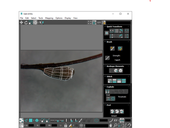Click the Zoom Region tool
Image resolution: width=170 pixels, height=128 pixels.
[120, 125]
